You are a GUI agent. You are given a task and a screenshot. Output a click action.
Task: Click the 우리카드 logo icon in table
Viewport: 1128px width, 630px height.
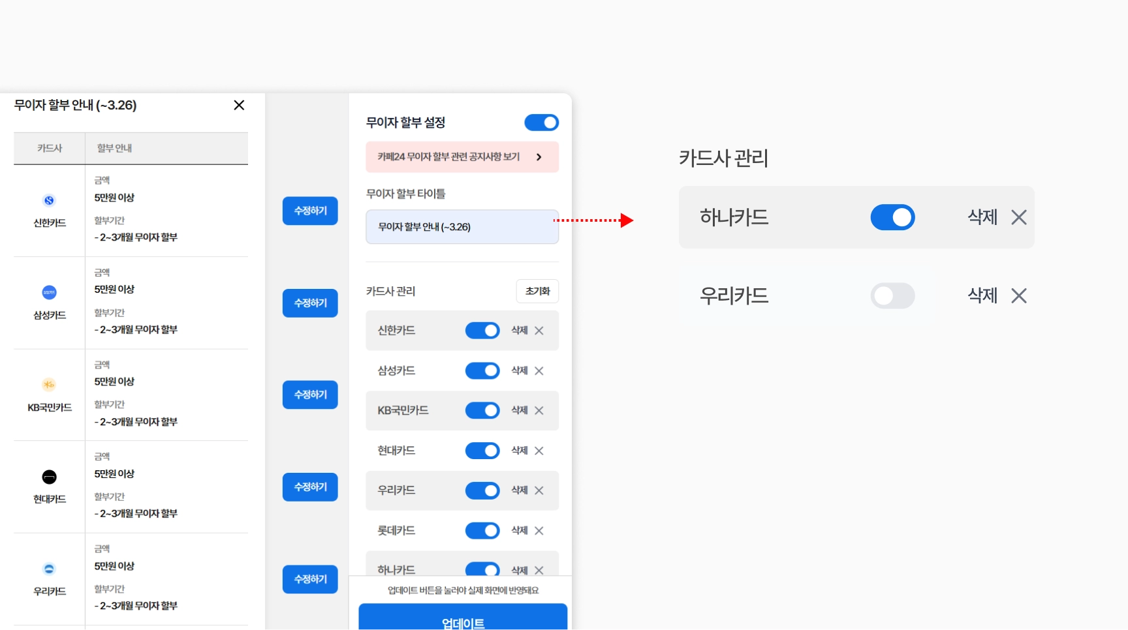[49, 569]
